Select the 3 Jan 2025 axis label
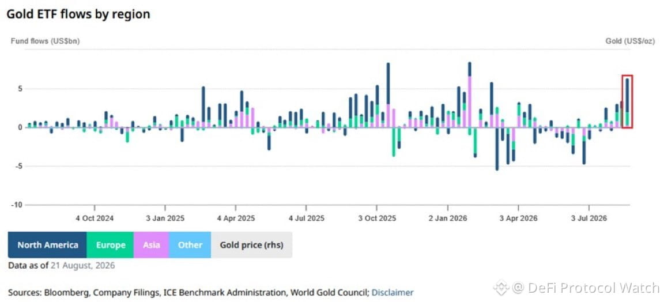 tap(165, 218)
